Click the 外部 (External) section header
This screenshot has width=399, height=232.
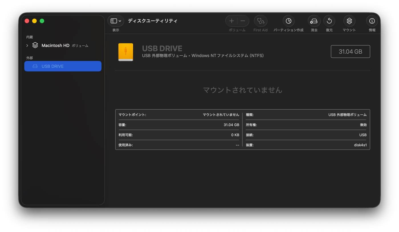pyautogui.click(x=29, y=58)
